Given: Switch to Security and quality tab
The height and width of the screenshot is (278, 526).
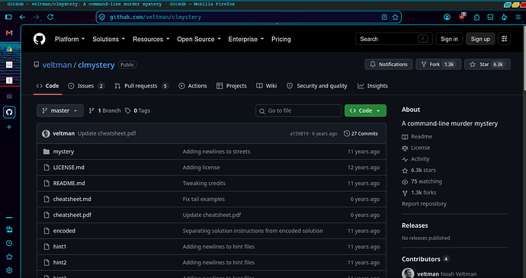Looking at the screenshot, I should pos(317,86).
